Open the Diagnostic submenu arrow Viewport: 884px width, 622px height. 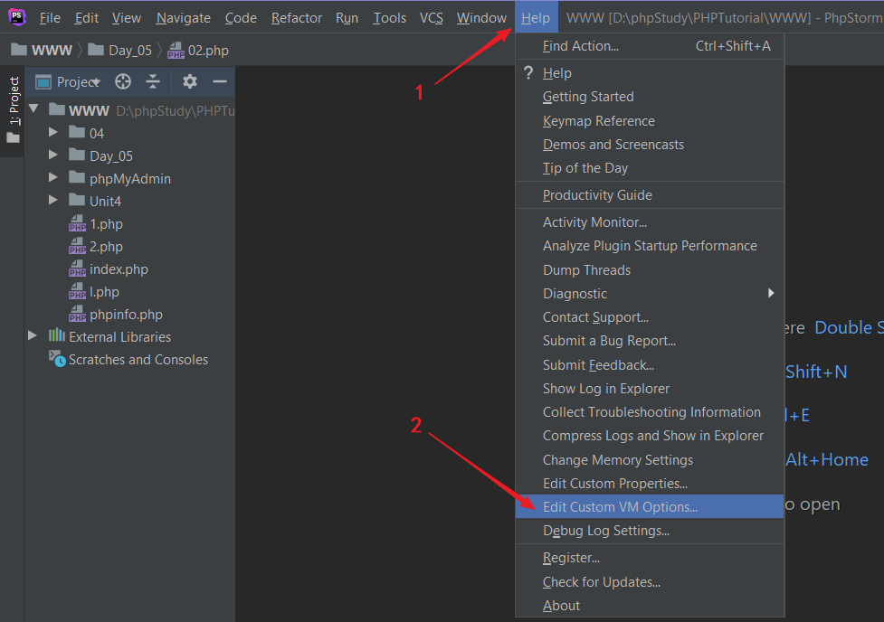pyautogui.click(x=771, y=293)
